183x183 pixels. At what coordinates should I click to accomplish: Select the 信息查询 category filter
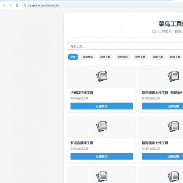coord(88,57)
